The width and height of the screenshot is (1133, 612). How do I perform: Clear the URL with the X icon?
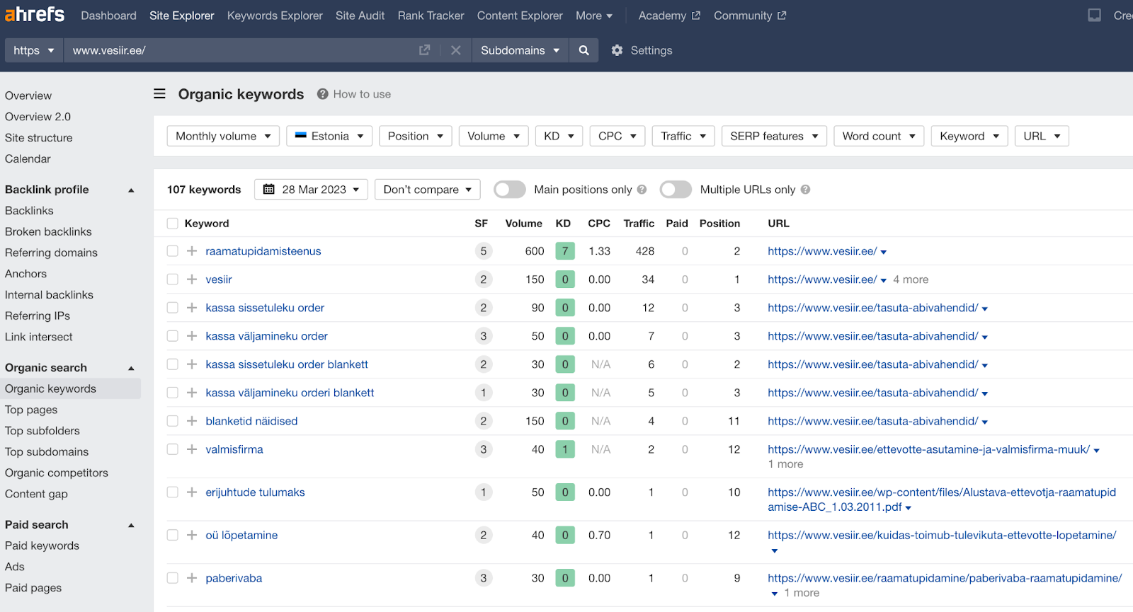tap(456, 50)
